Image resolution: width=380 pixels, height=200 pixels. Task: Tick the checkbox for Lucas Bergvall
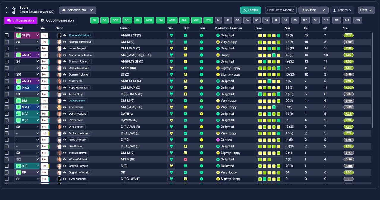point(7,49)
